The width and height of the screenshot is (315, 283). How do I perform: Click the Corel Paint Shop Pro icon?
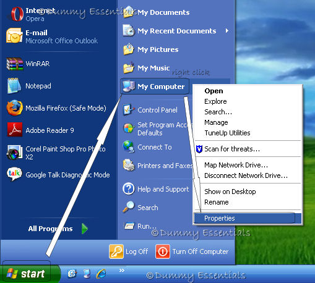pyautogui.click(x=14, y=153)
